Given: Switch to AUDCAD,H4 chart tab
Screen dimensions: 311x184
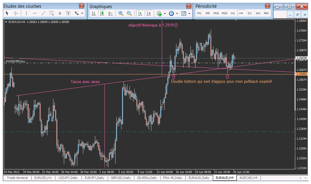Looking at the screenshot, I should (x=248, y=178).
